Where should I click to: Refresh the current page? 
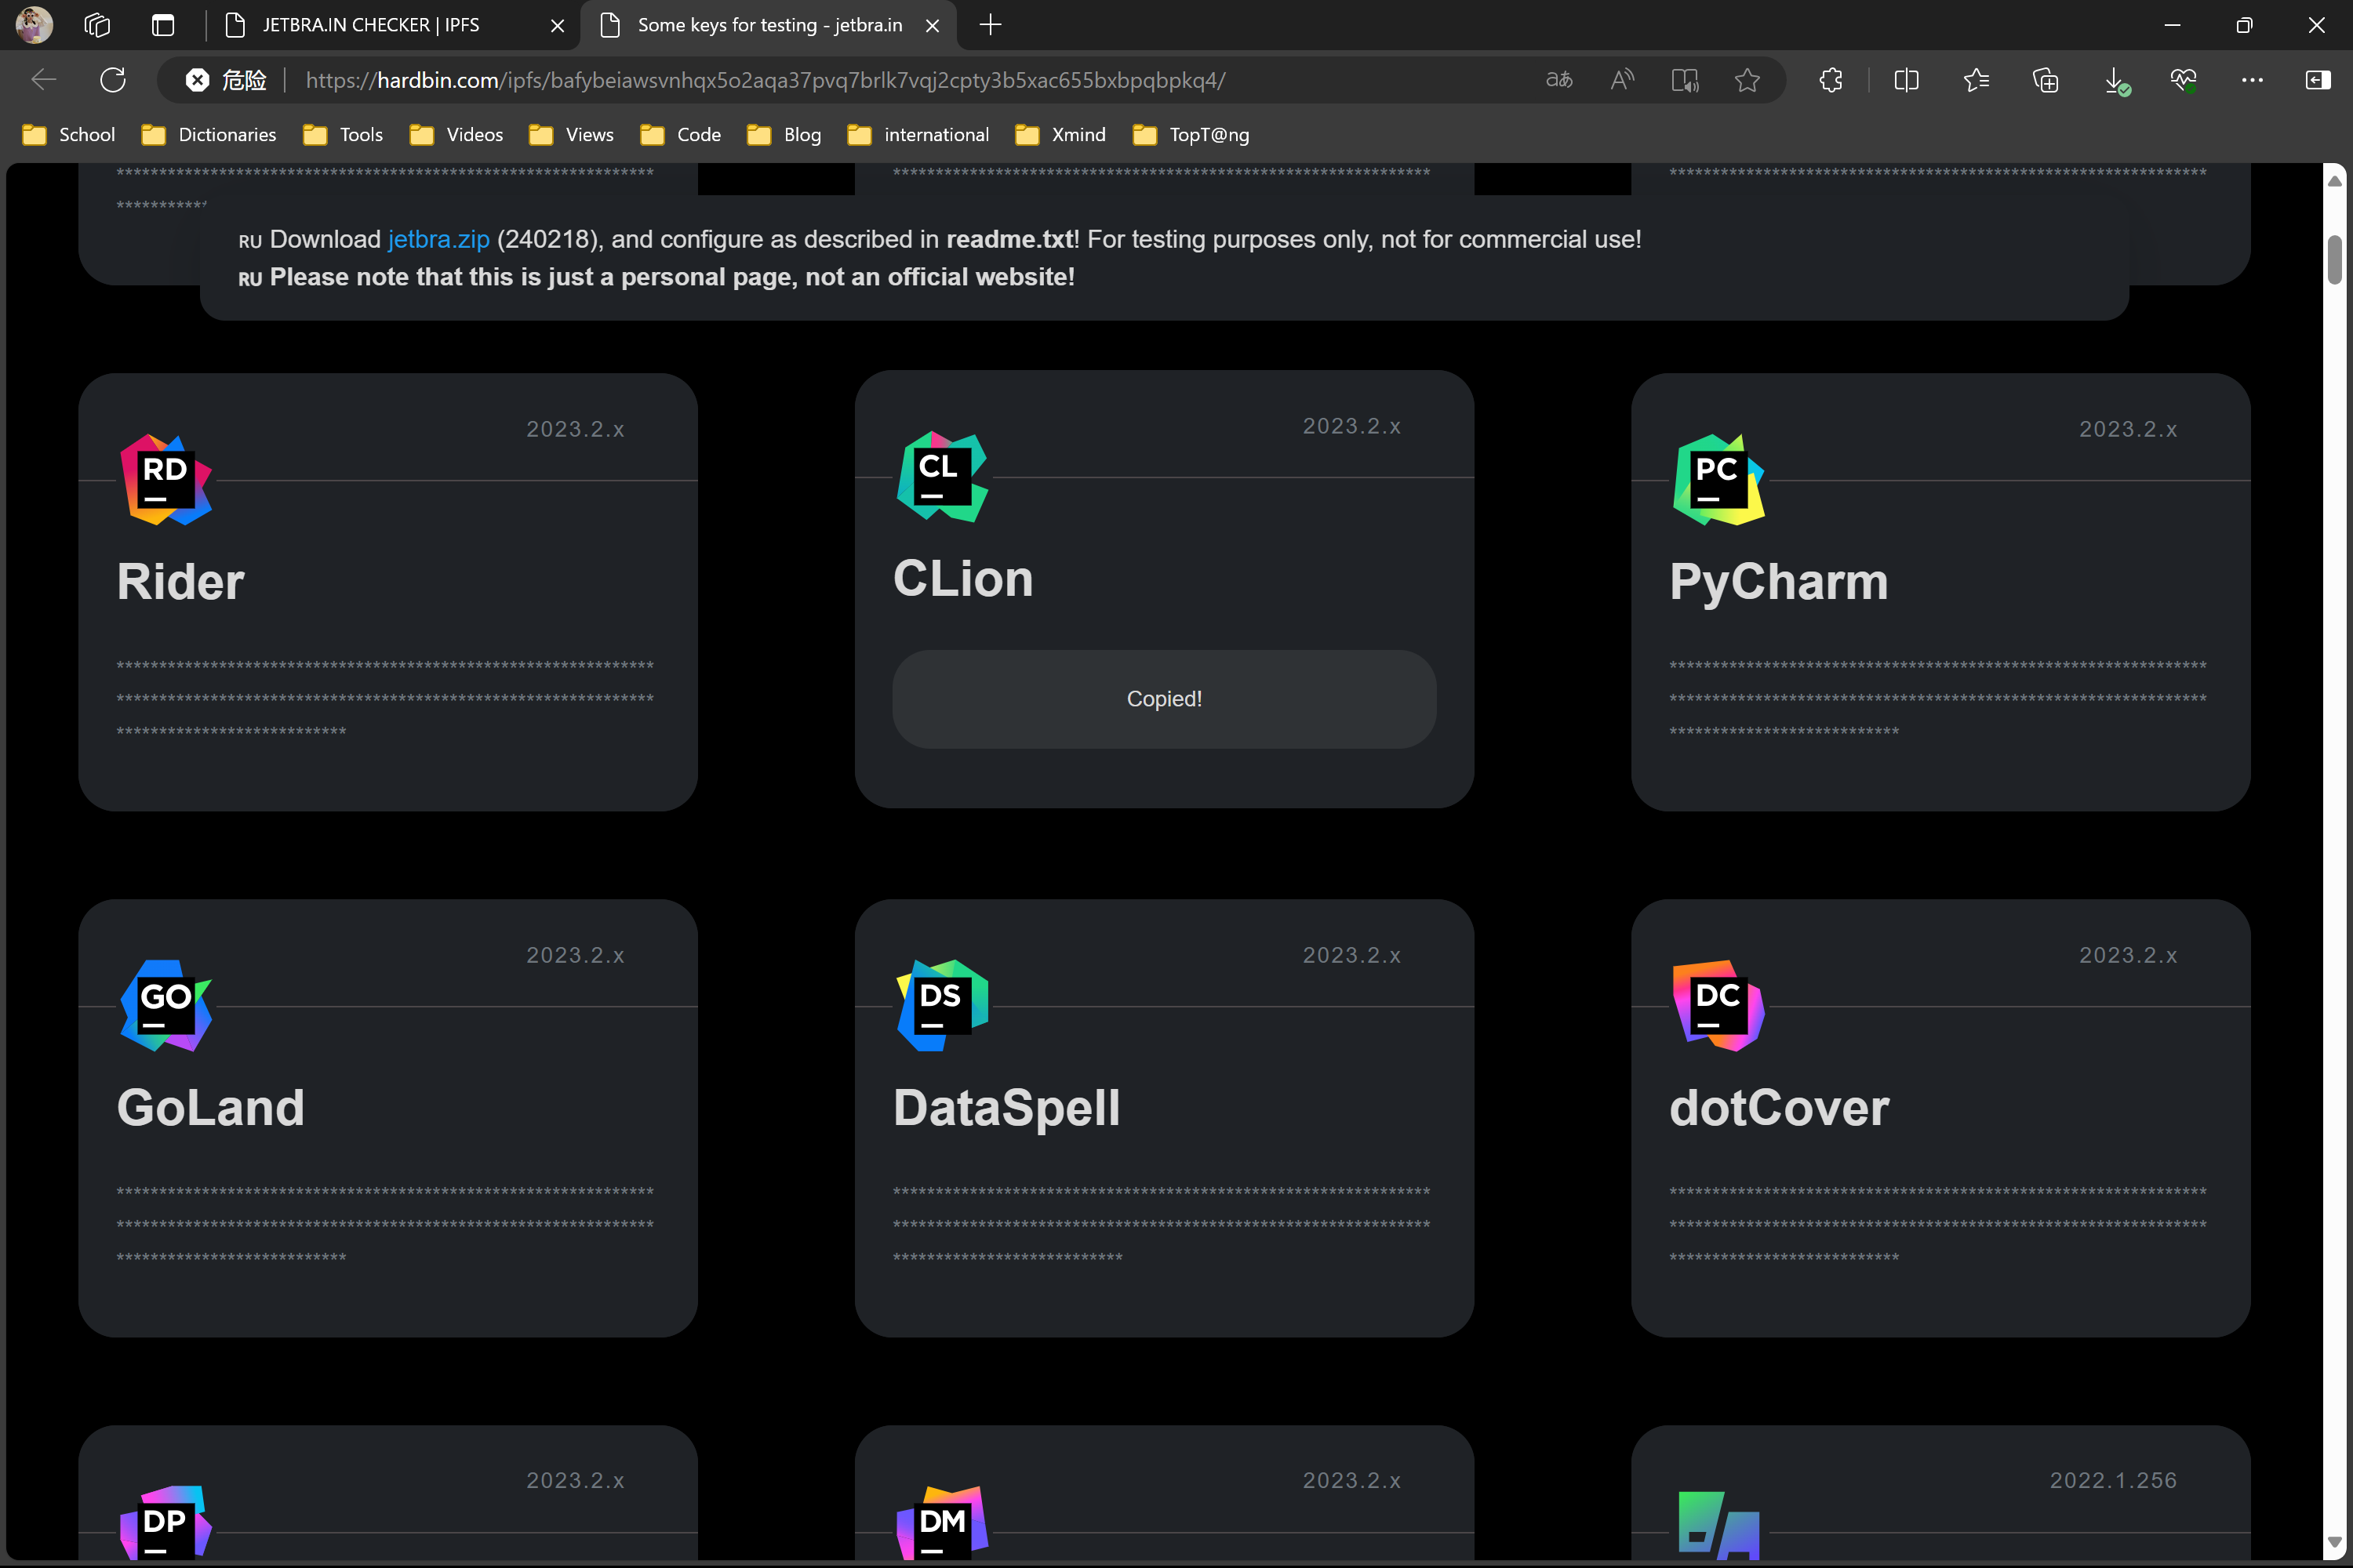coord(113,80)
